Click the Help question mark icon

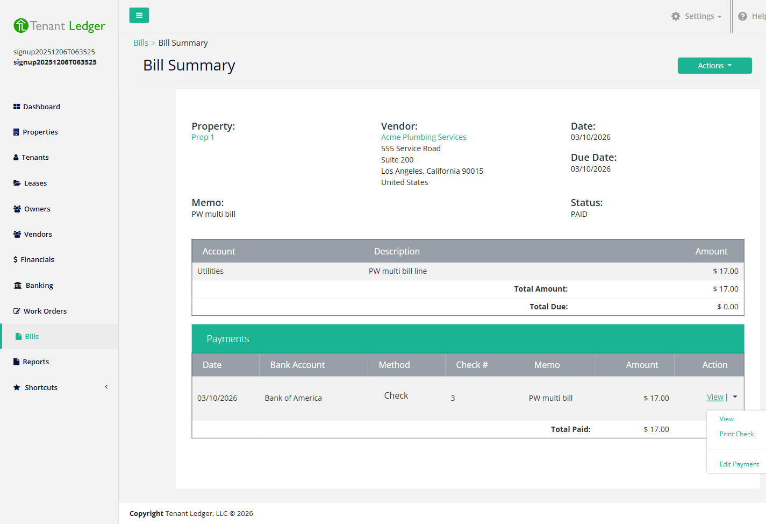pos(743,16)
